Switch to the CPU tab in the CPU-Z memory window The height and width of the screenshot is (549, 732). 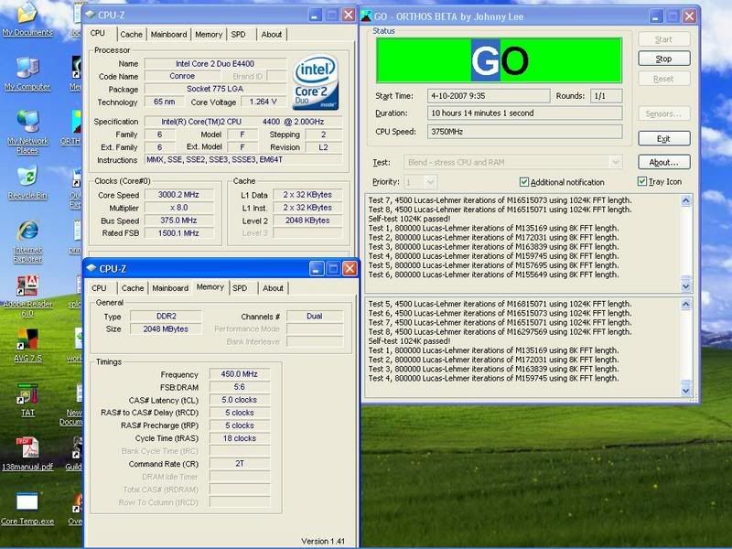pyautogui.click(x=99, y=288)
